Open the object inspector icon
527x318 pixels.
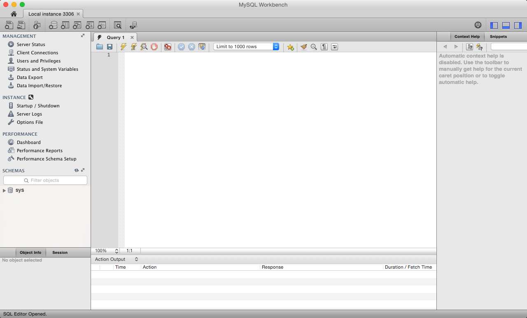click(37, 25)
